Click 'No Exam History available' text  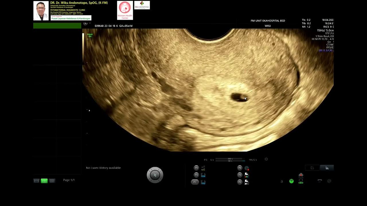click(104, 168)
